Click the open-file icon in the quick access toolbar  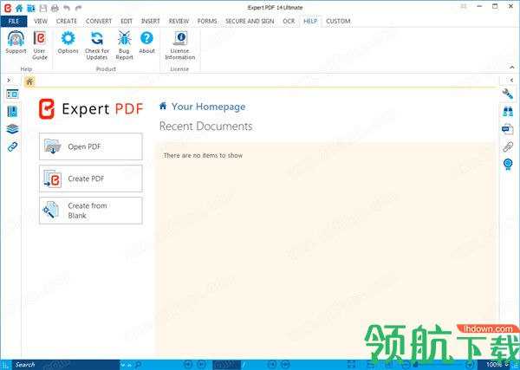click(31, 8)
